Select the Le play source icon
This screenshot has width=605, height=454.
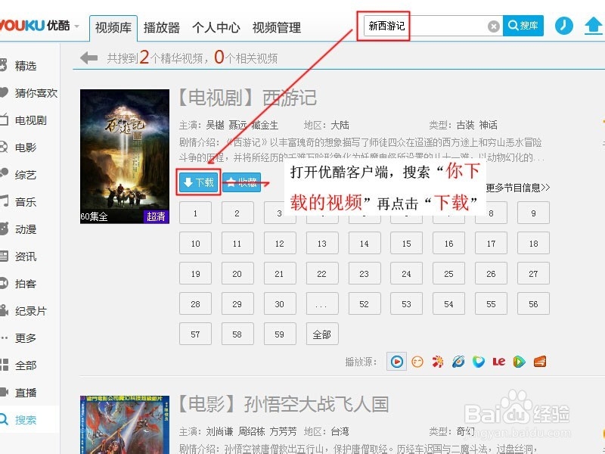point(499,362)
